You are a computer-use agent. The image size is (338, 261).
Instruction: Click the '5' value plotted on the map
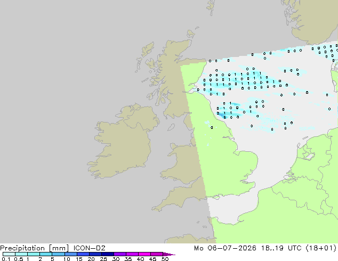coord(224,118)
